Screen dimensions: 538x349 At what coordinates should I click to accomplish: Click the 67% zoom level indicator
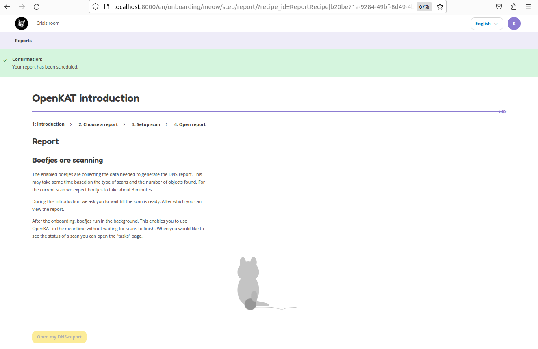424,6
